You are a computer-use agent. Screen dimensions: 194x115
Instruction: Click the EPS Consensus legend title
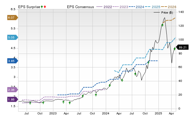pyautogui.click(x=80, y=7)
